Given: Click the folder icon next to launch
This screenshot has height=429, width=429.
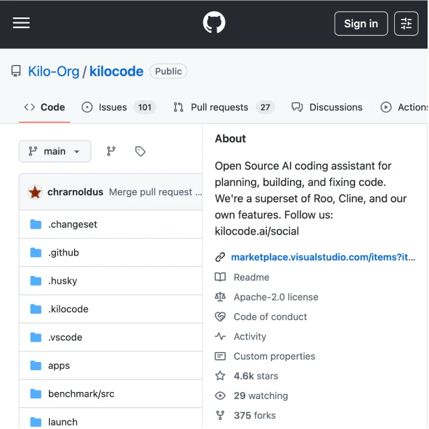Looking at the screenshot, I should pyautogui.click(x=36, y=422).
